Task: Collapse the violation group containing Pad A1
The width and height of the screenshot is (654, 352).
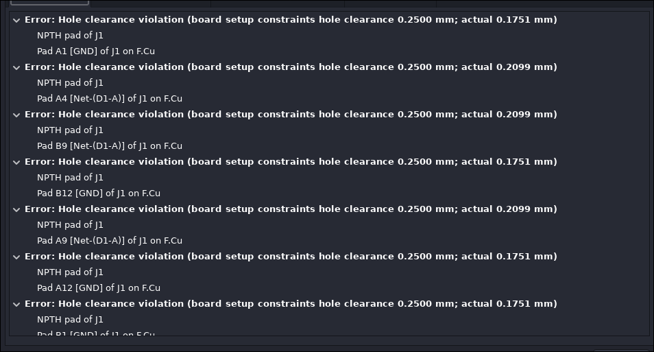Action: (16, 20)
